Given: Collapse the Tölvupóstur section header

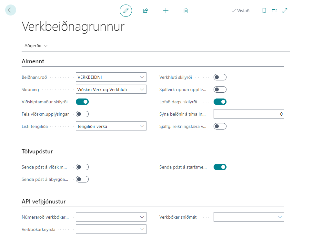Looking at the screenshot, I should (37, 151).
